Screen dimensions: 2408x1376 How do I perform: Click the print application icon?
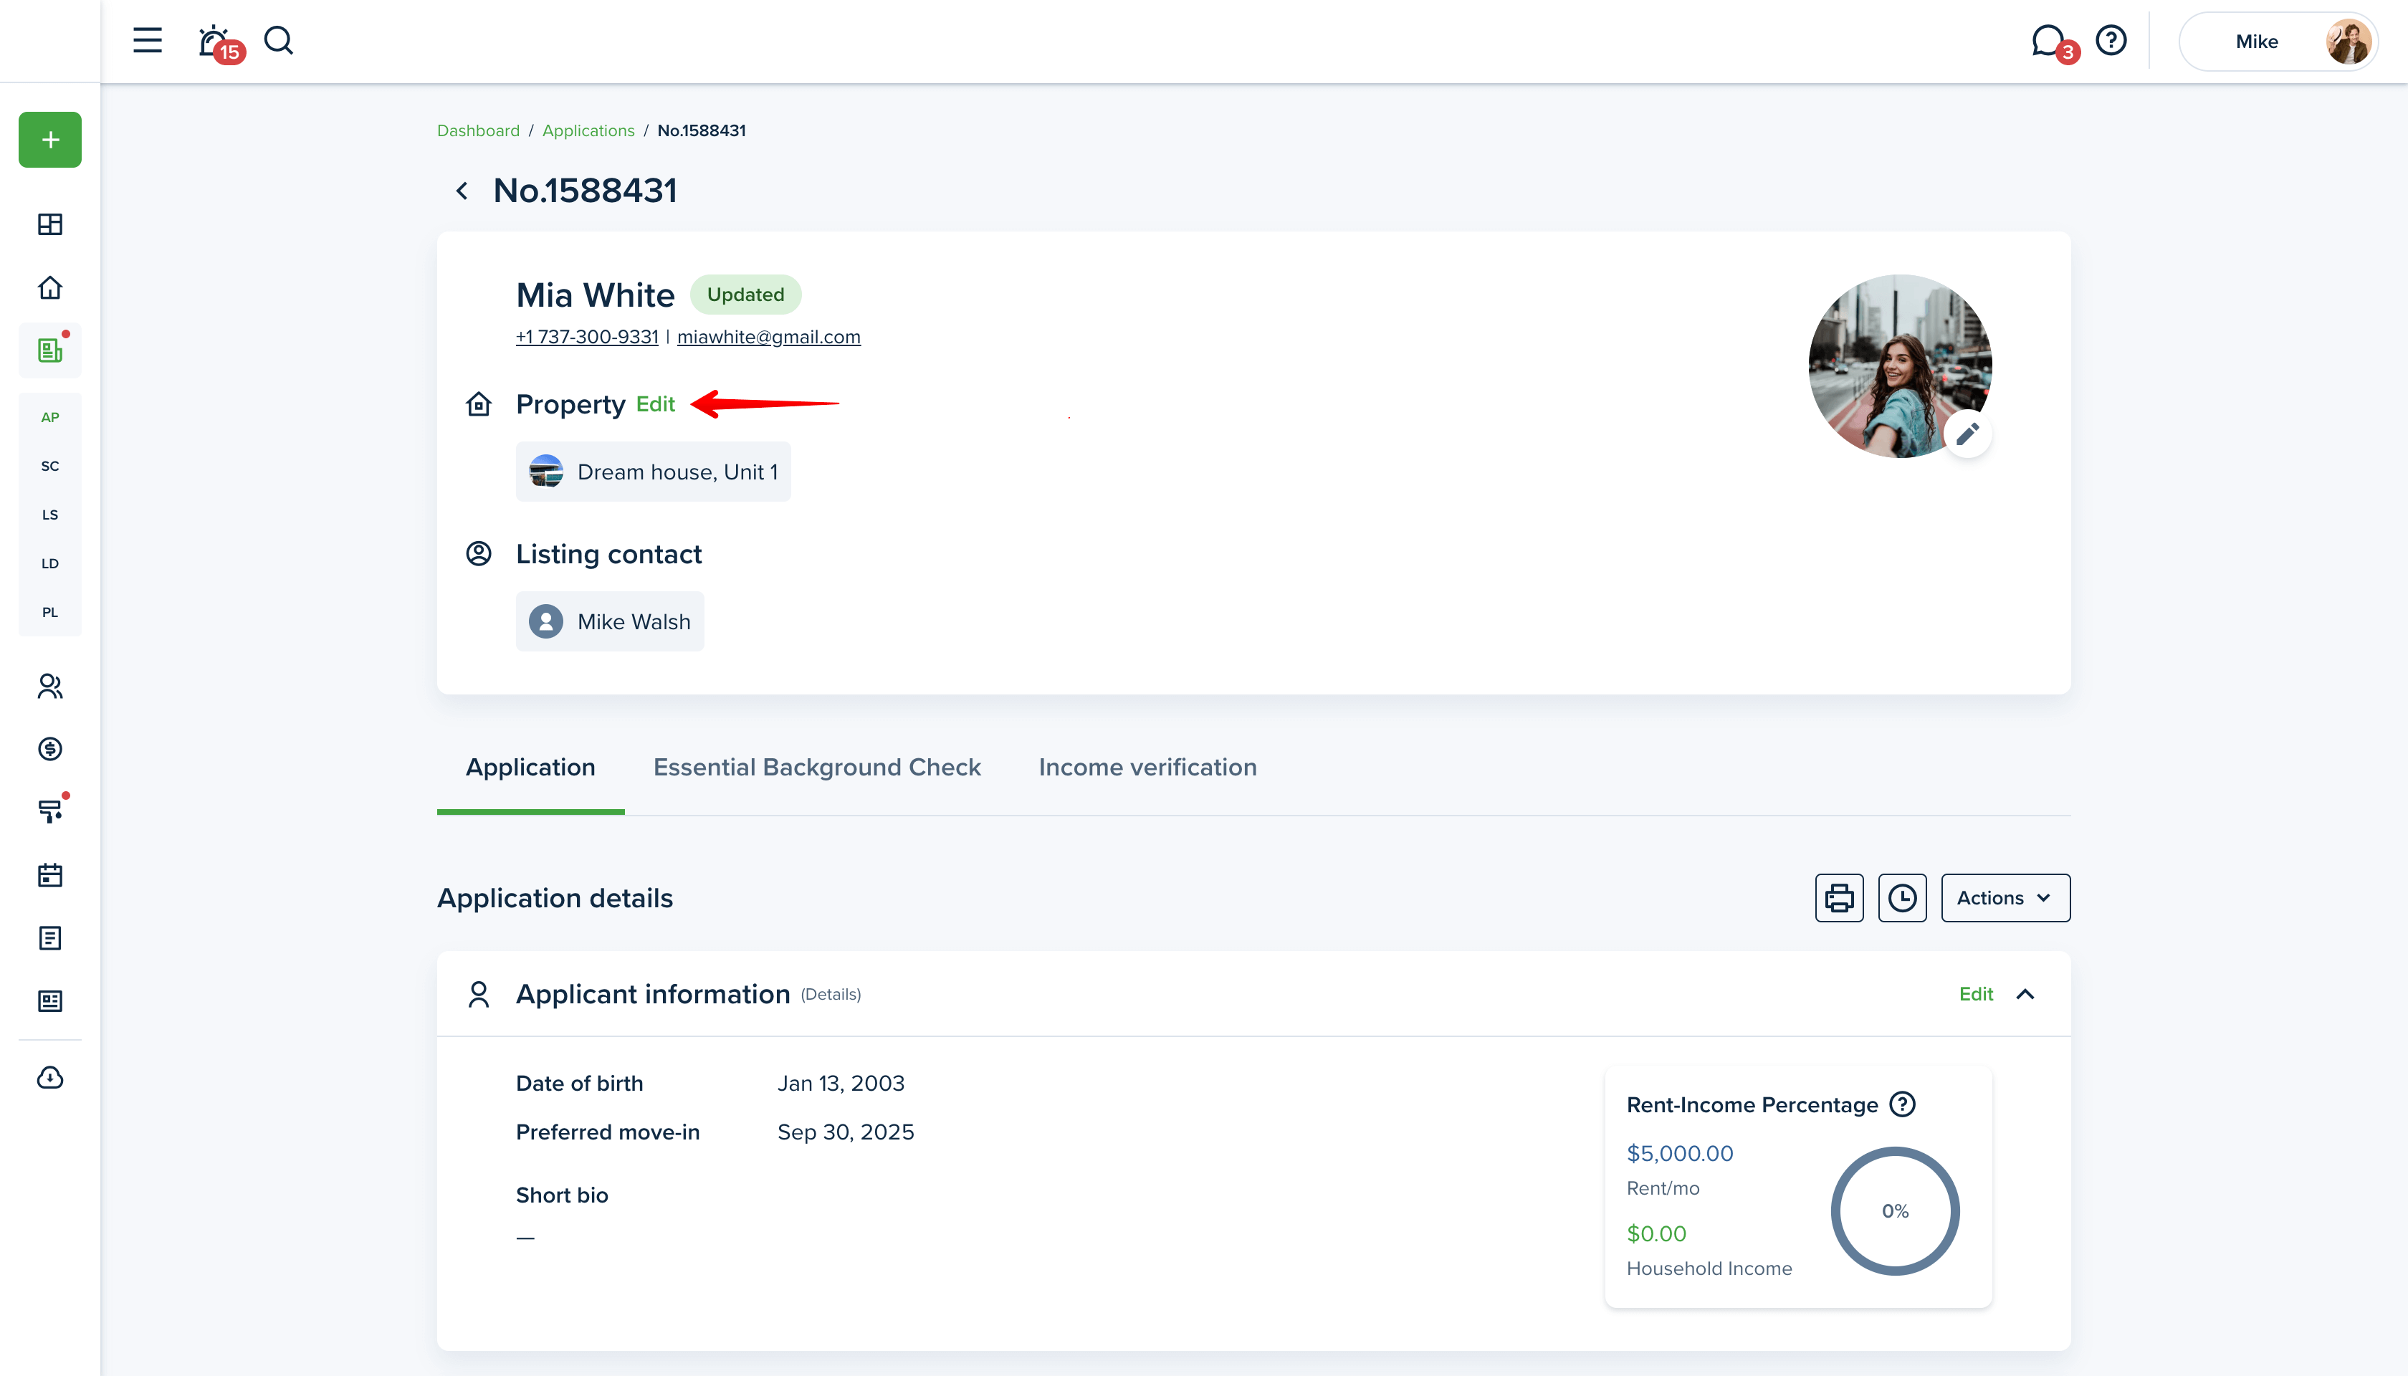coord(1839,898)
